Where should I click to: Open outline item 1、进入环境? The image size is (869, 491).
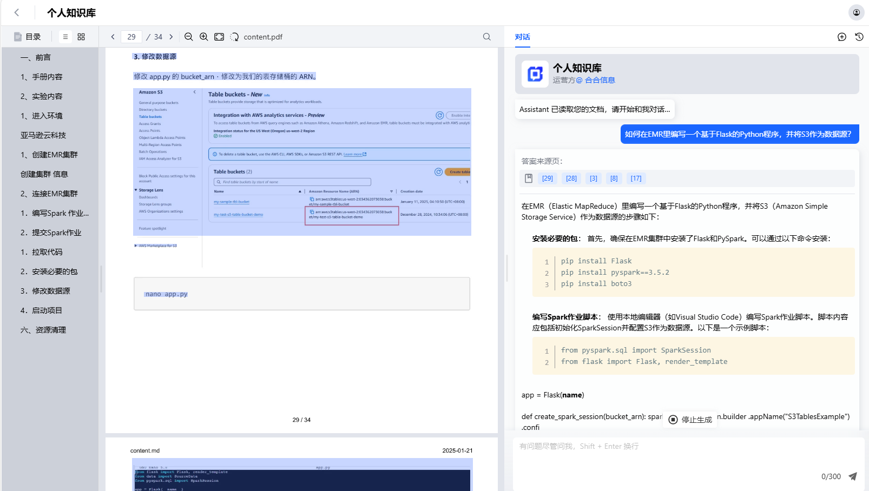pyautogui.click(x=42, y=116)
